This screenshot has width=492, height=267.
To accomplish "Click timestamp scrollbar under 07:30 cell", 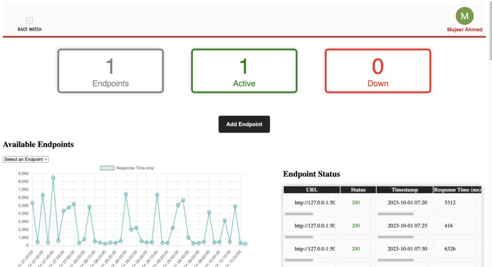I will (x=396, y=260).
